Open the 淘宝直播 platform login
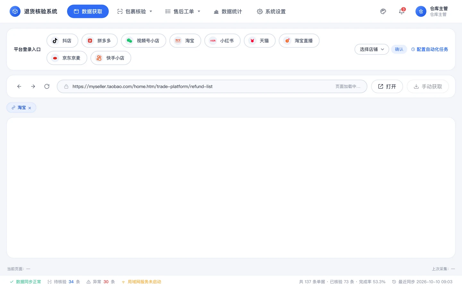 [x=299, y=41]
